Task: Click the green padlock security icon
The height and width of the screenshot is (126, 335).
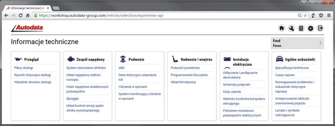Action: (x=36, y=15)
